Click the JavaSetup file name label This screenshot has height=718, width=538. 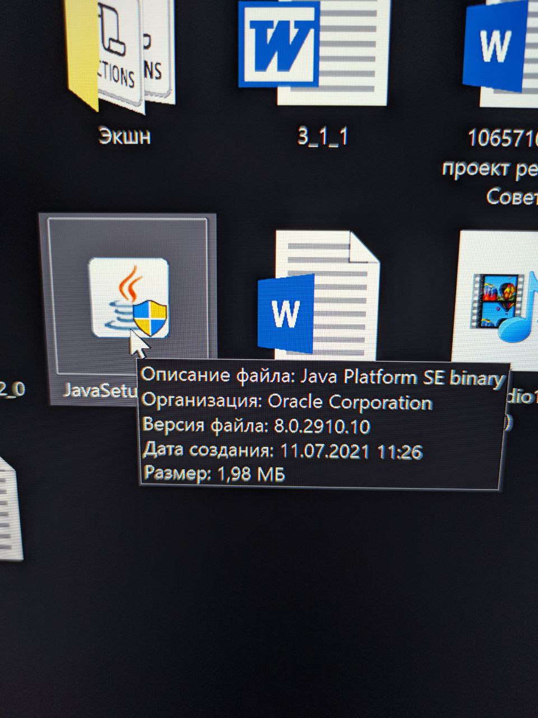(x=99, y=389)
